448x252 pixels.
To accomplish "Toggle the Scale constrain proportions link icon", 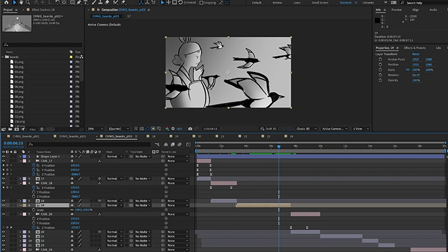I will (406, 69).
